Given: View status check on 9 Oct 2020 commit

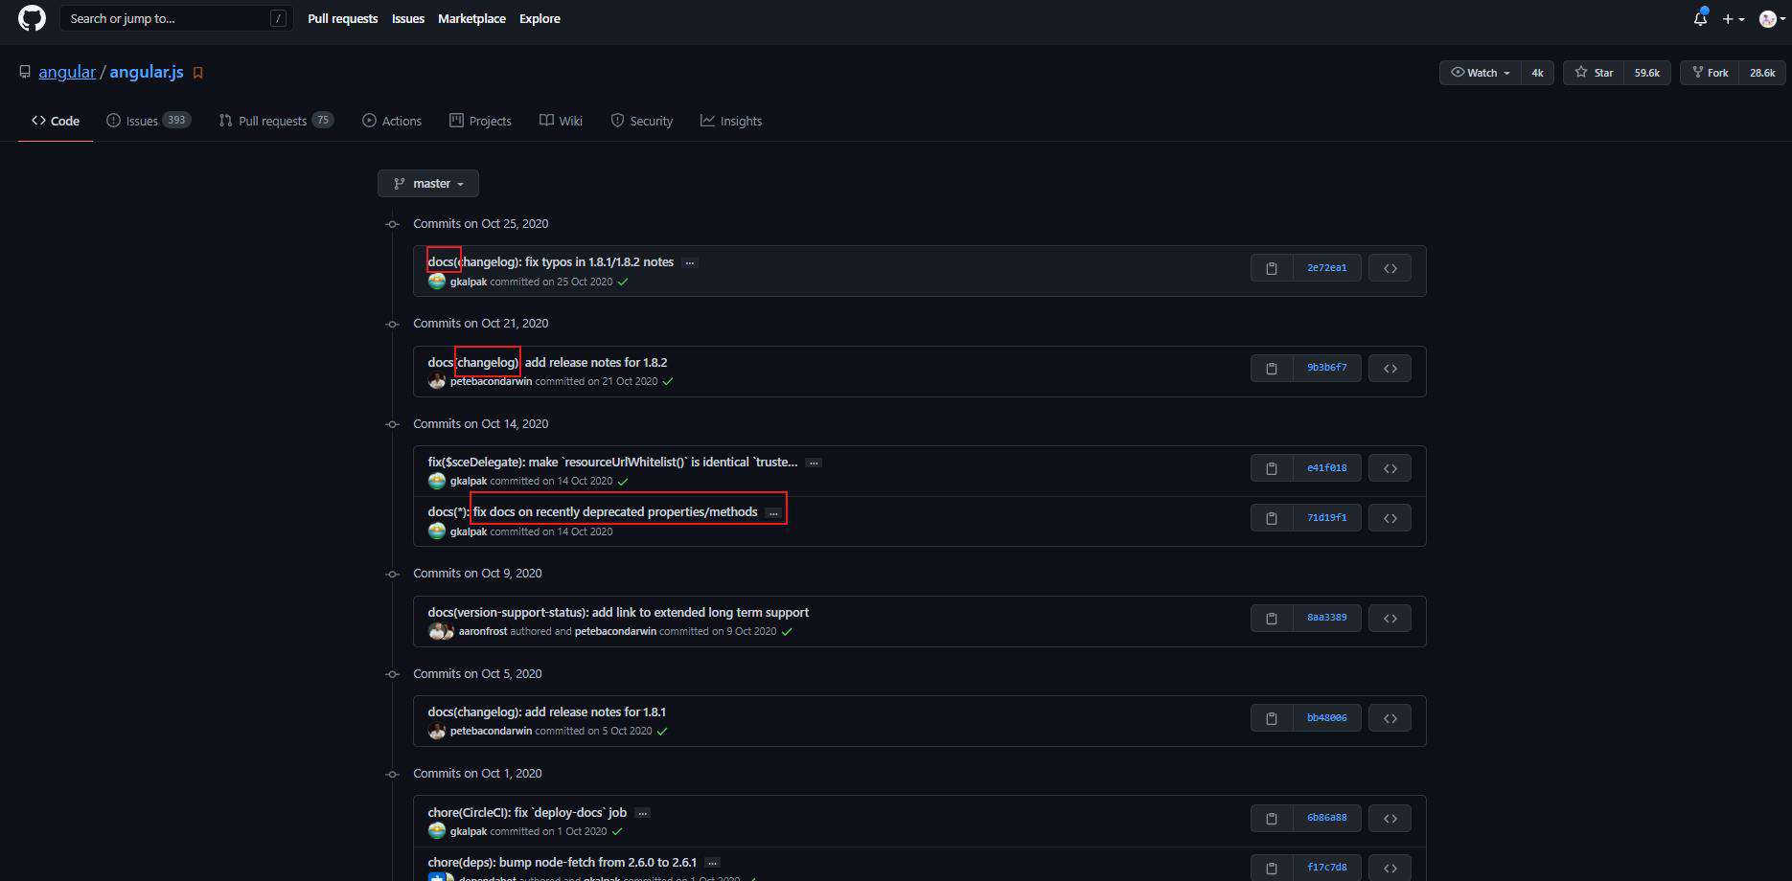Looking at the screenshot, I should (787, 631).
